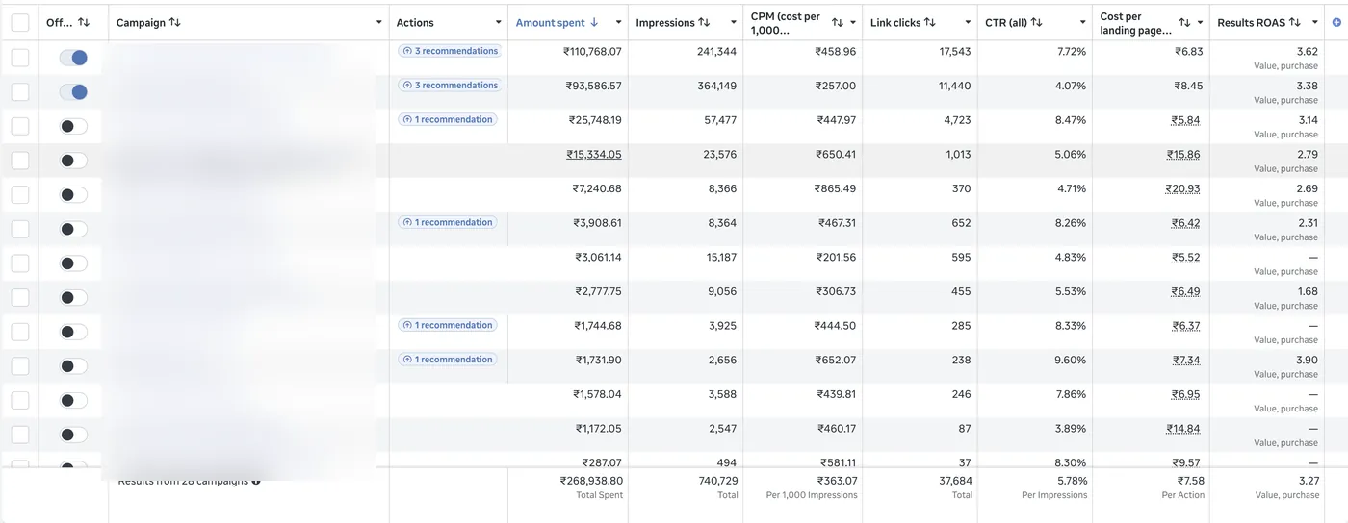1348x523 pixels.
Task: Enable the campaign toggle in the ₹15,334.05 row
Action: (x=73, y=161)
